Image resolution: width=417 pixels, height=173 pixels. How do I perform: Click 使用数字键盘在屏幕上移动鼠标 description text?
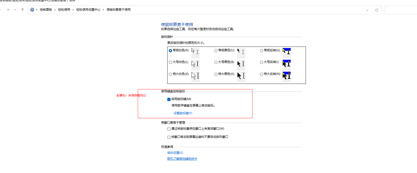193,106
